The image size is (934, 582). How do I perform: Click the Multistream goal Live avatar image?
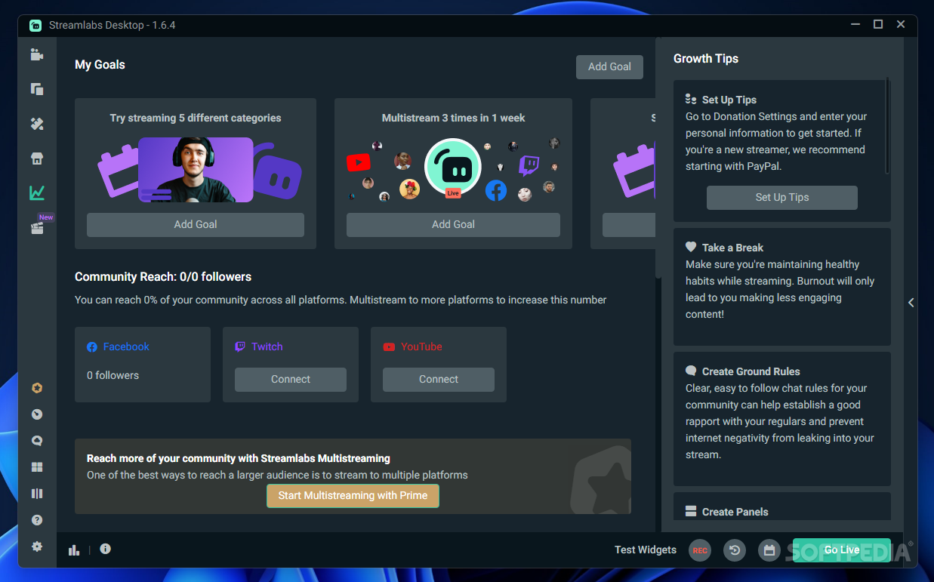[453, 168]
